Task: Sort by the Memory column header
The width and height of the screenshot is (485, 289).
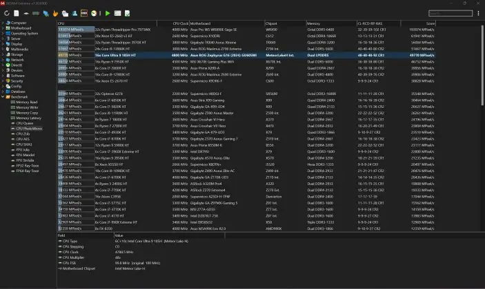Action: coord(331,23)
